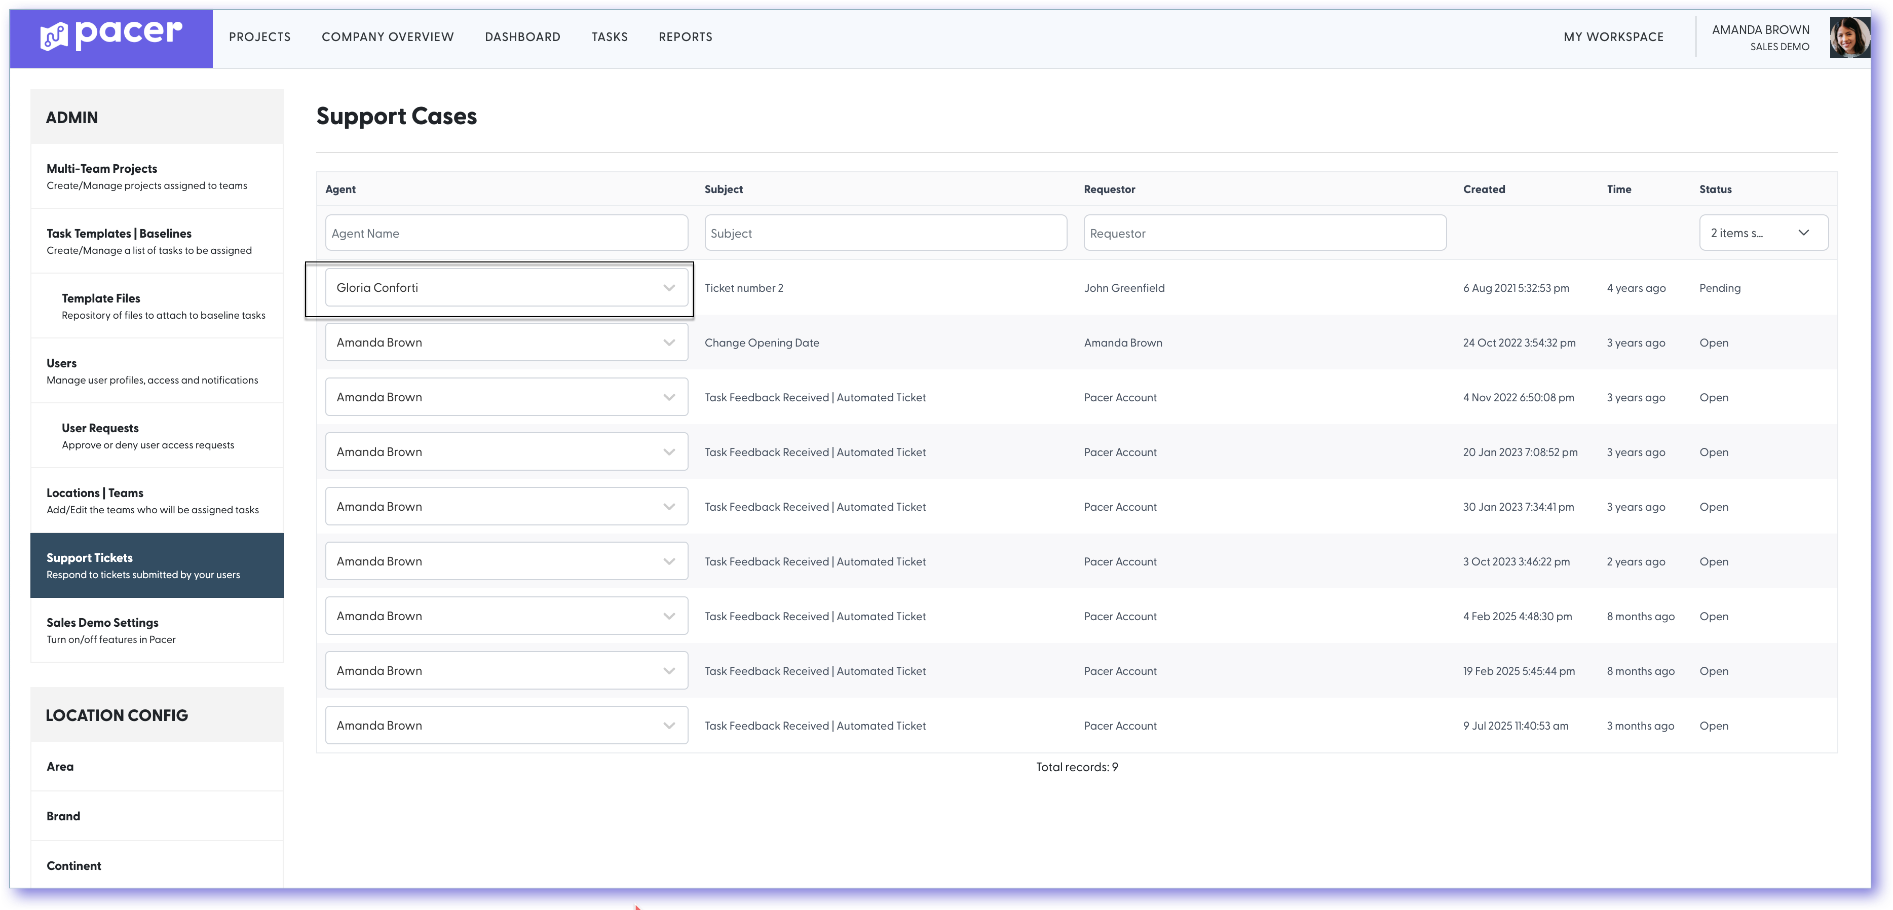Open the Users admin page

pyautogui.click(x=157, y=370)
